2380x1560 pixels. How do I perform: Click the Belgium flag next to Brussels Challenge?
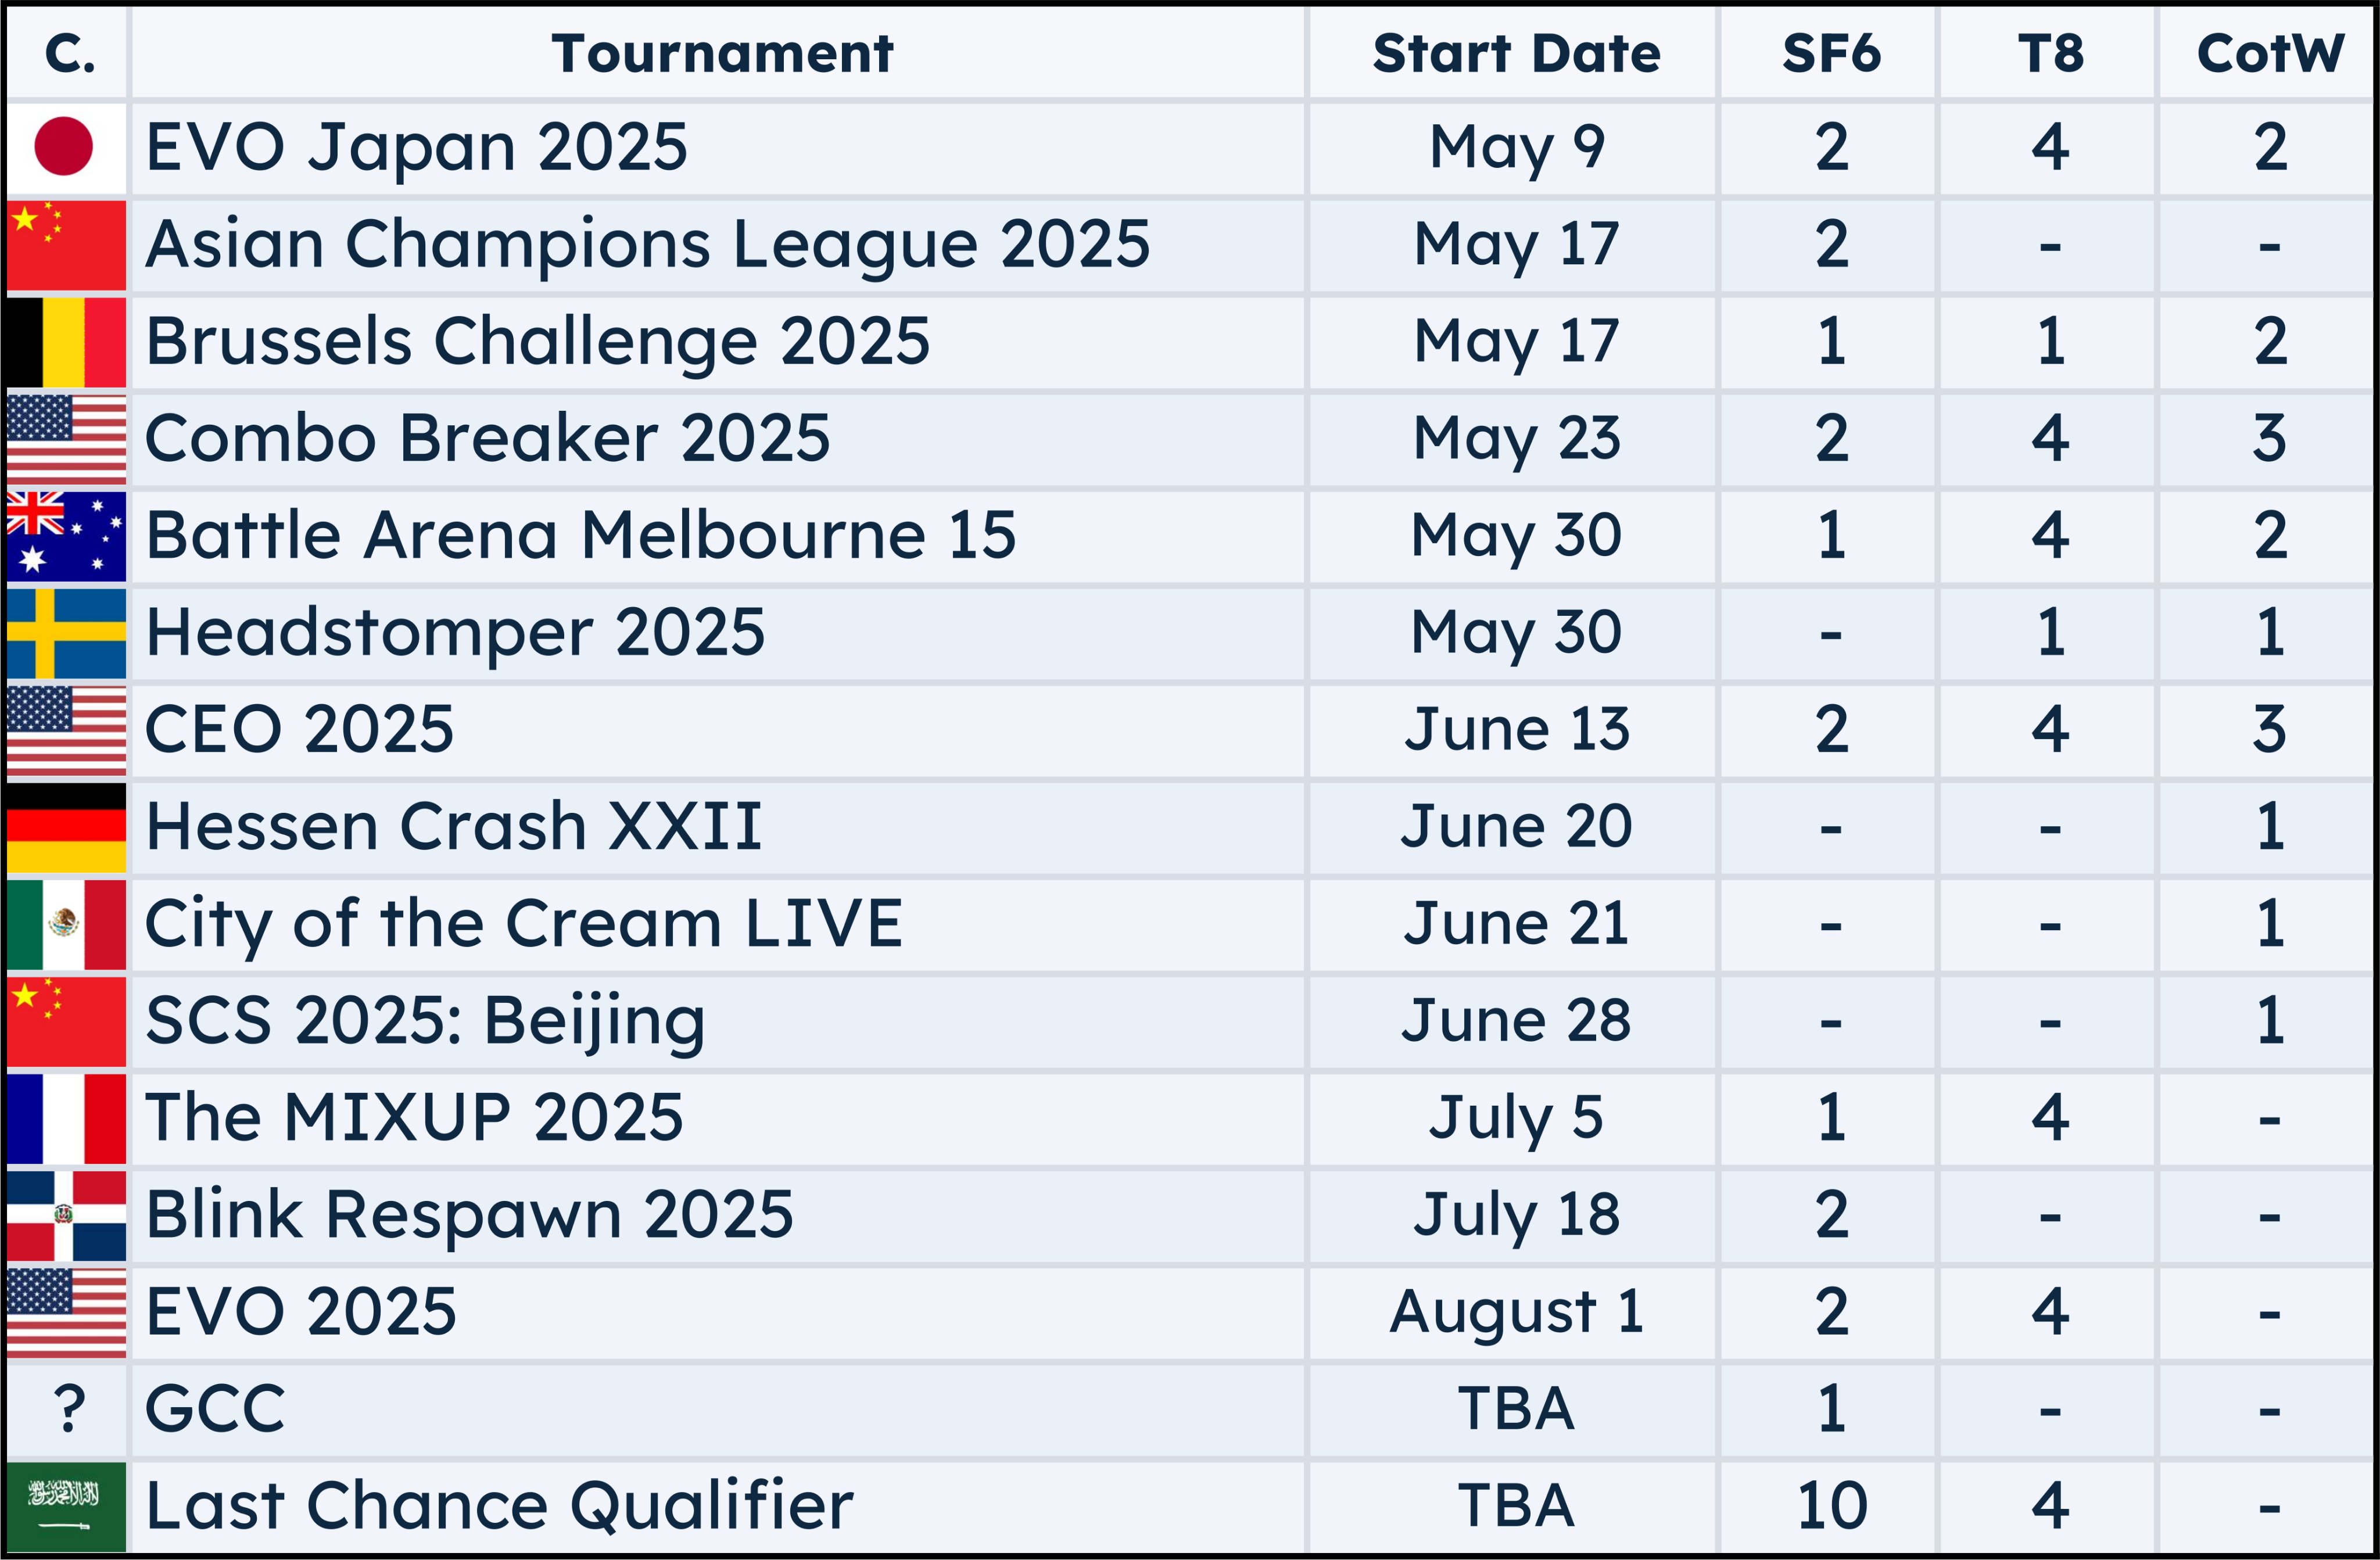[x=66, y=342]
